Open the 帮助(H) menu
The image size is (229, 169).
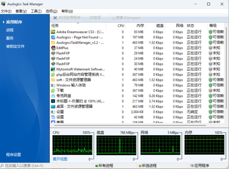67,11
